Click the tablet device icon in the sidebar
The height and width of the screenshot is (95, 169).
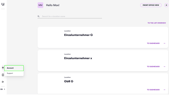pos(3,75)
